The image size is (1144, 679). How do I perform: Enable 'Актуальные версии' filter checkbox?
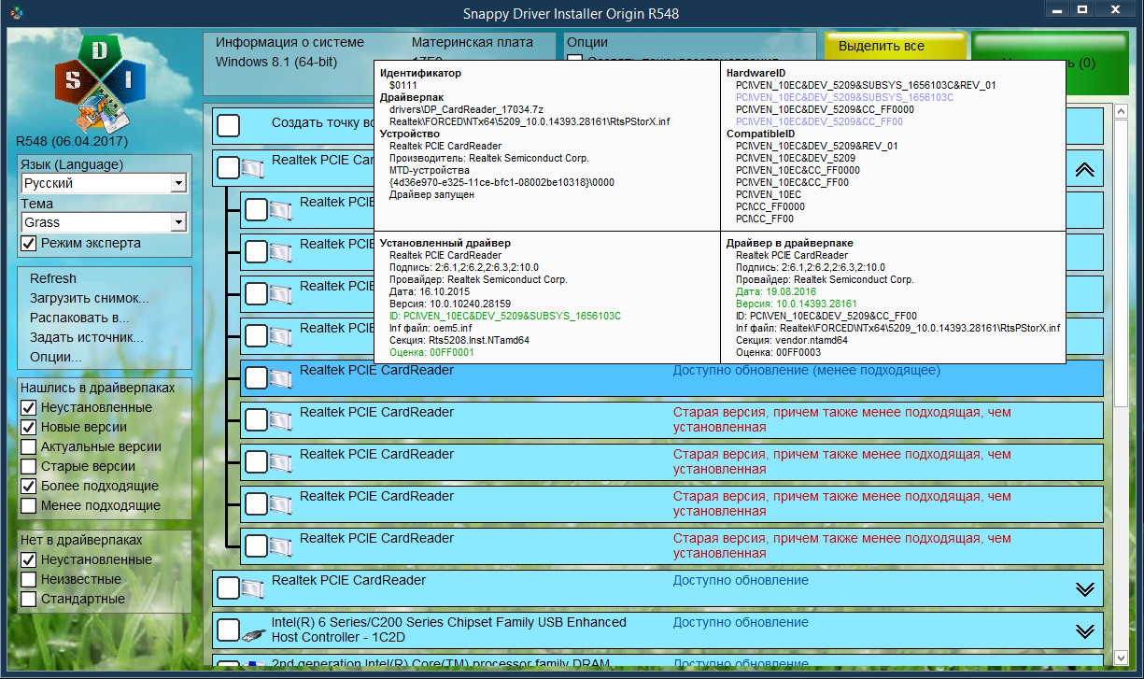coord(29,447)
